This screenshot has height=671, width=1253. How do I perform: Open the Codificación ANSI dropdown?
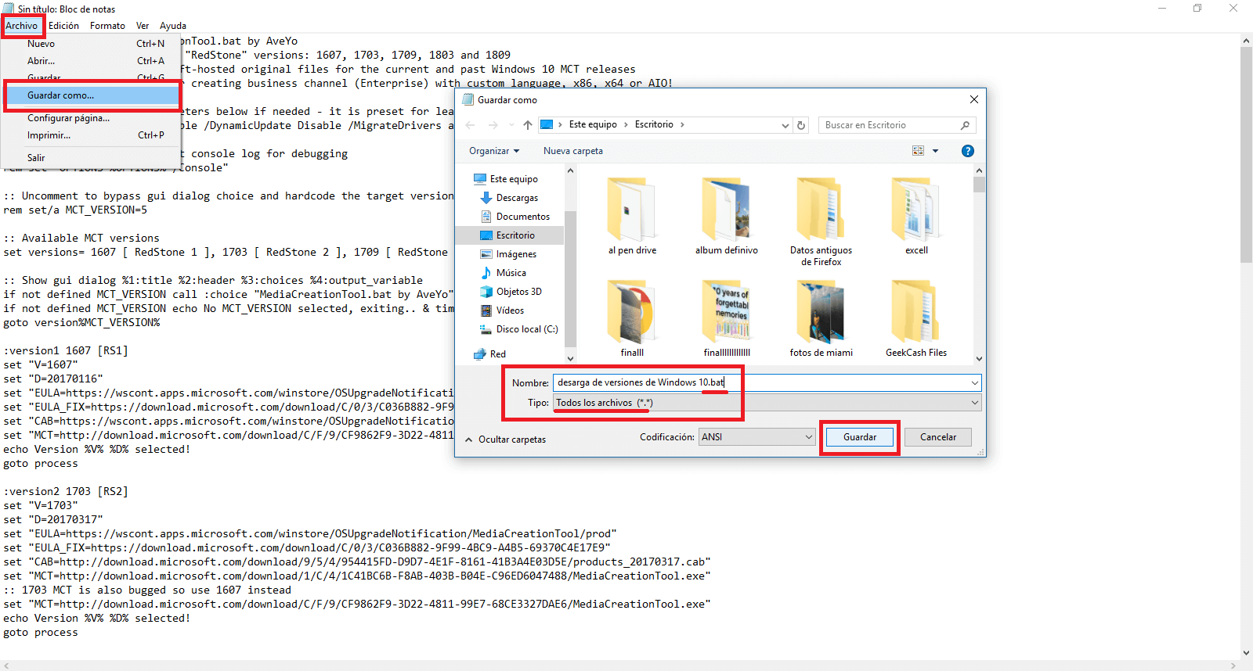[757, 437]
